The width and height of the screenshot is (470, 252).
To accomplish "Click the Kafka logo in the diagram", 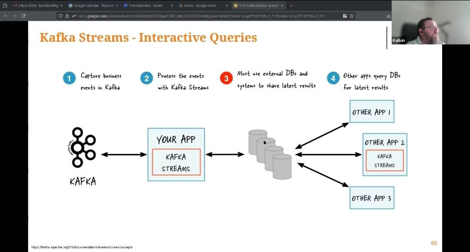I will tap(82, 148).
